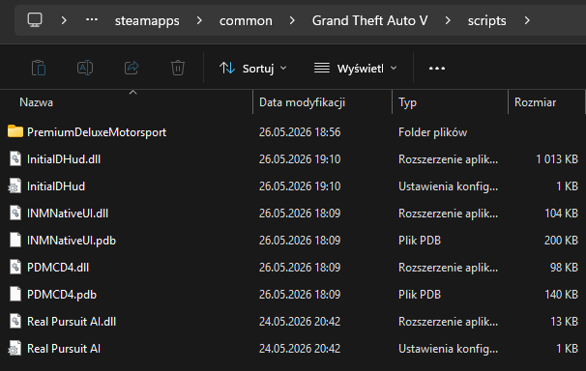Click the InitialDHud.dll file icon
Viewport: 586px width, 371px height.
(x=15, y=158)
